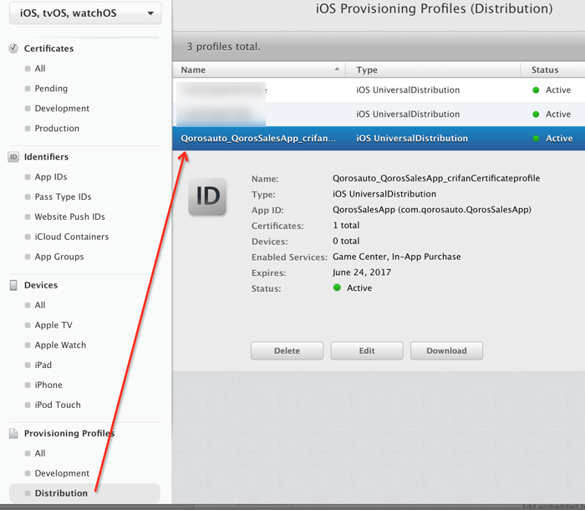This screenshot has width=585, height=510.
Task: Click the Devices section phone icon
Action: 13,285
